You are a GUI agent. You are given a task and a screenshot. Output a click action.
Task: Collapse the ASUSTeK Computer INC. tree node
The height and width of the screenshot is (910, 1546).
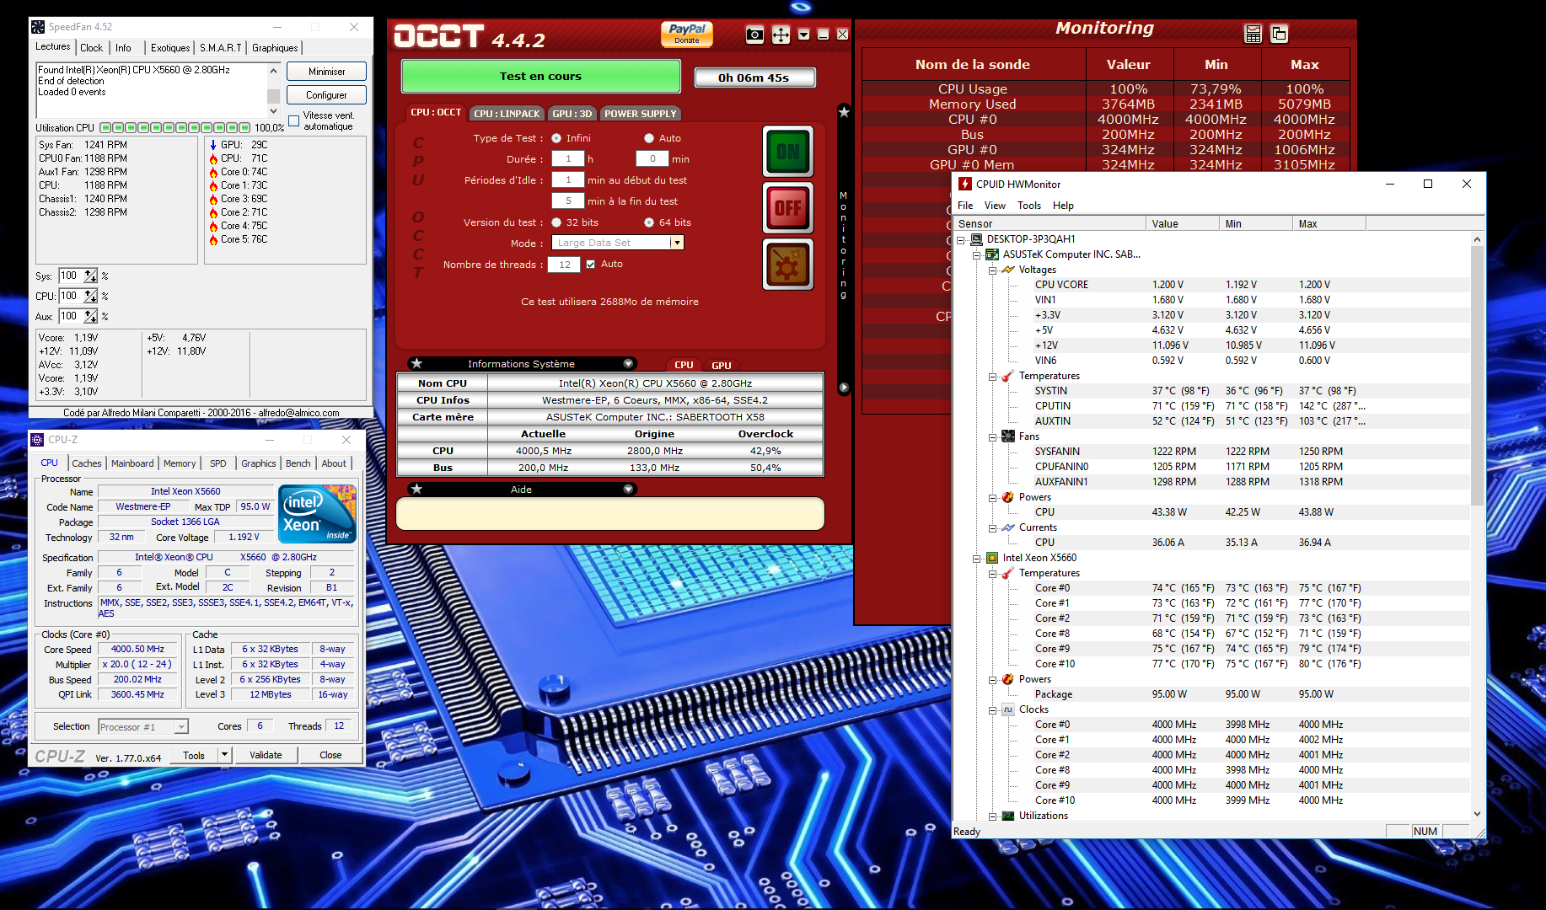pyautogui.click(x=976, y=254)
